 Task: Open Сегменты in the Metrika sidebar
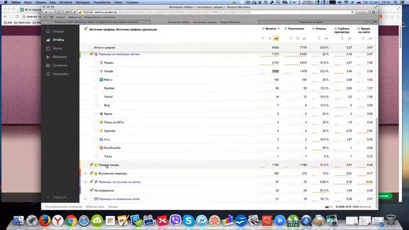point(57,65)
